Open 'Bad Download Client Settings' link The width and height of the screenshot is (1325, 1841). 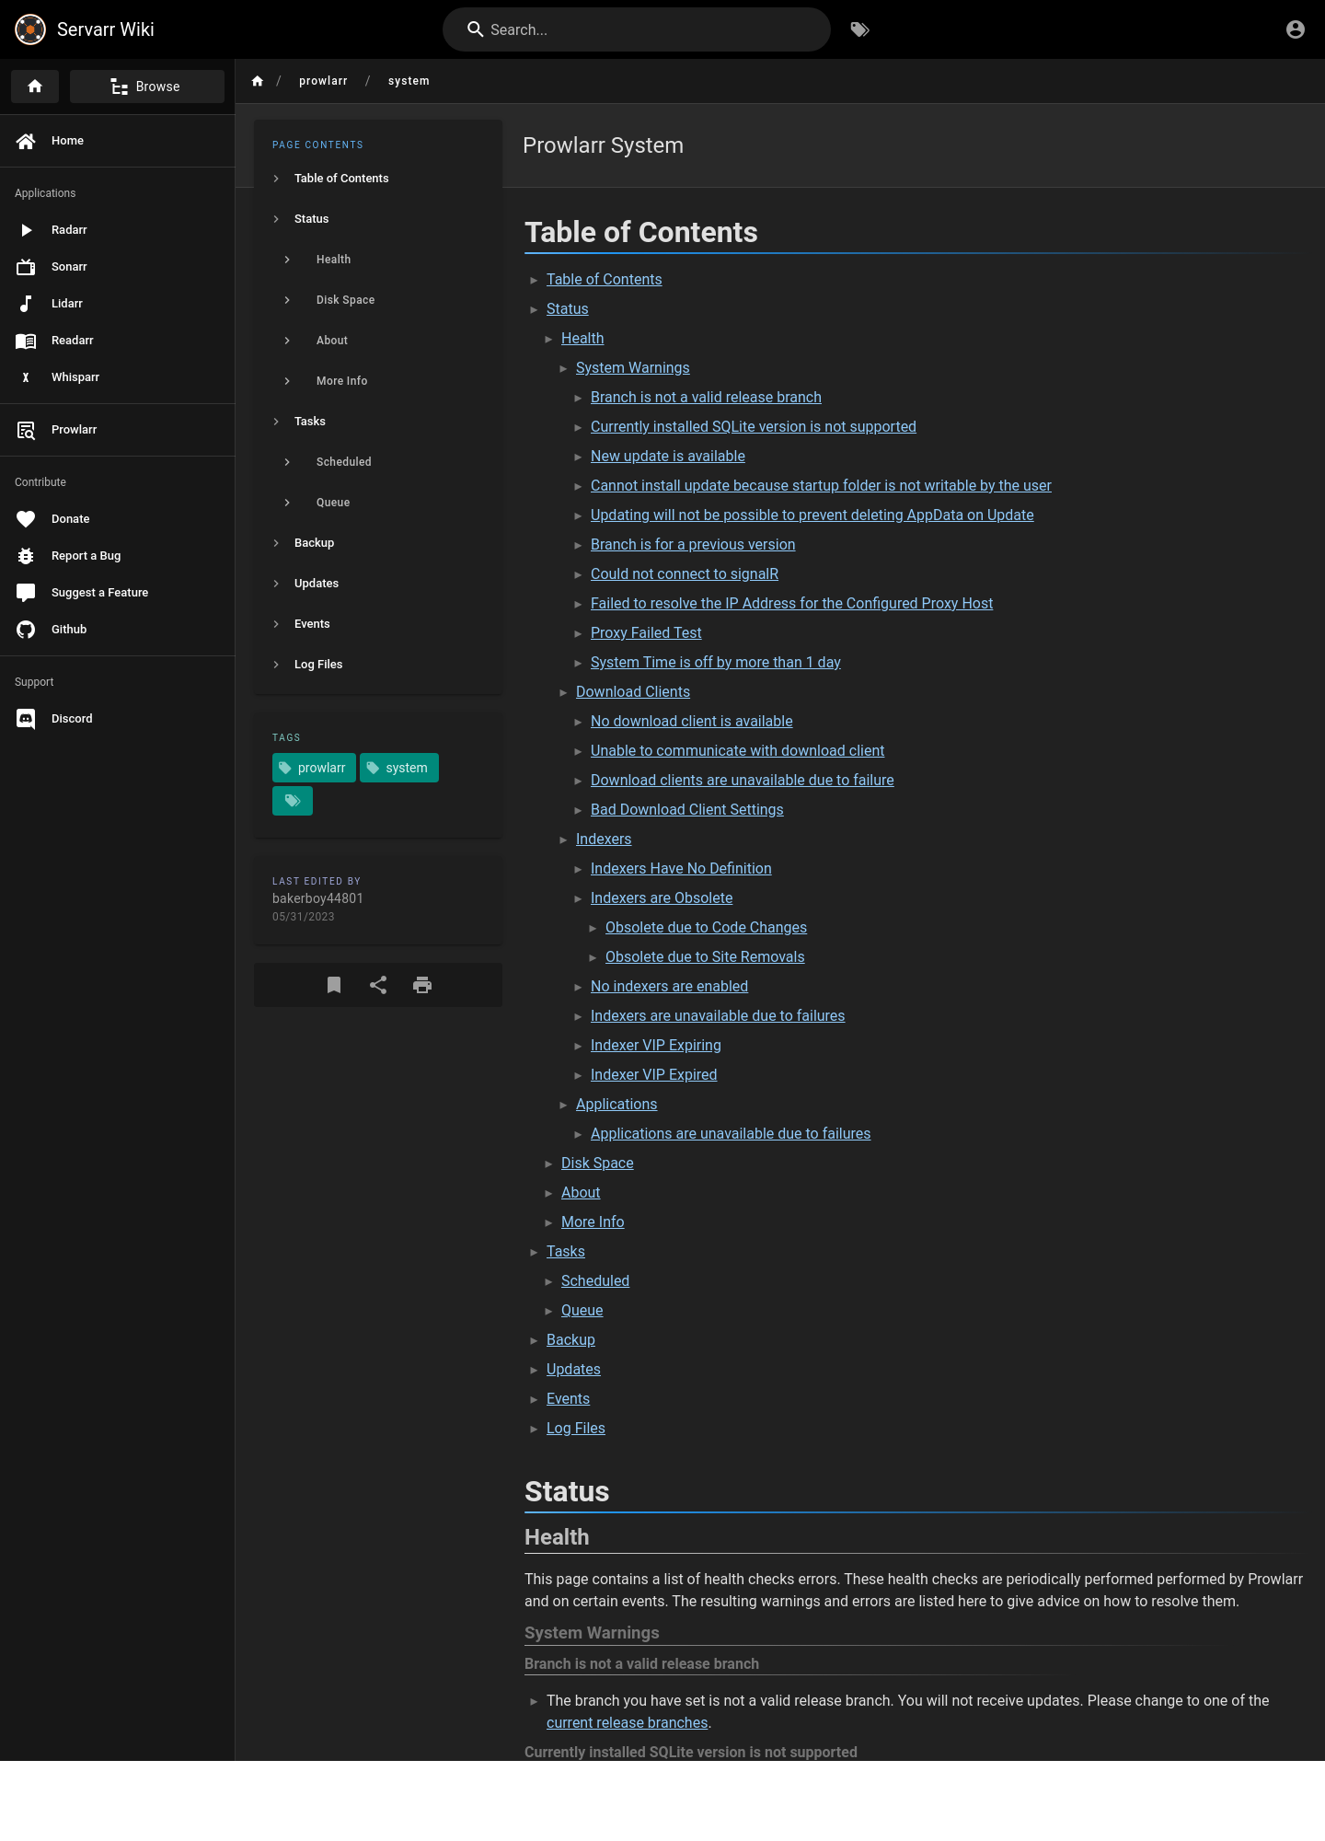point(687,810)
